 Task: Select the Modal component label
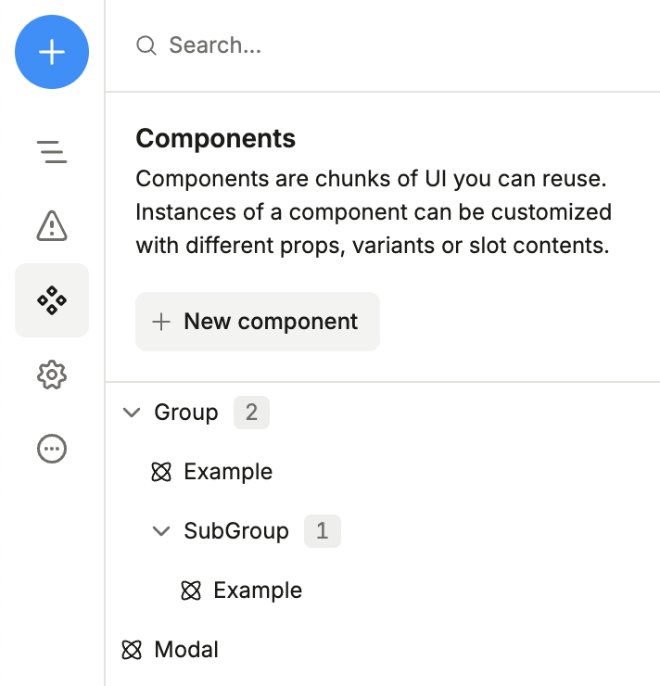click(186, 650)
